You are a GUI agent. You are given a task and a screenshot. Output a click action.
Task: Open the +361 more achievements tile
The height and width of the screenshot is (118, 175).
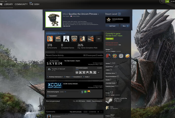pyautogui.click(x=99, y=39)
